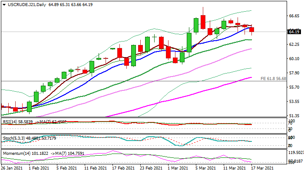
Task: Click the tall red candle at the chart peak
Action: click(x=203, y=22)
